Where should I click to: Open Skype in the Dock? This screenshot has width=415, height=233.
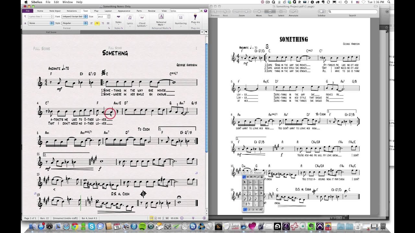click(x=92, y=227)
